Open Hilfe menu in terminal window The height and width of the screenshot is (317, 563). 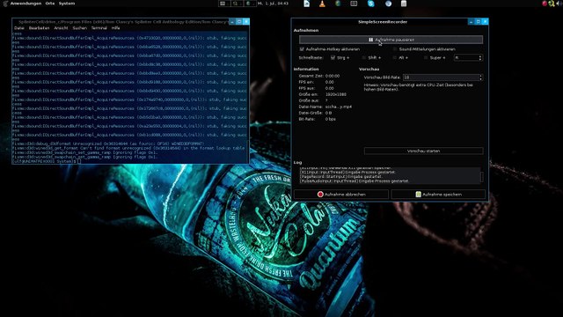[115, 28]
